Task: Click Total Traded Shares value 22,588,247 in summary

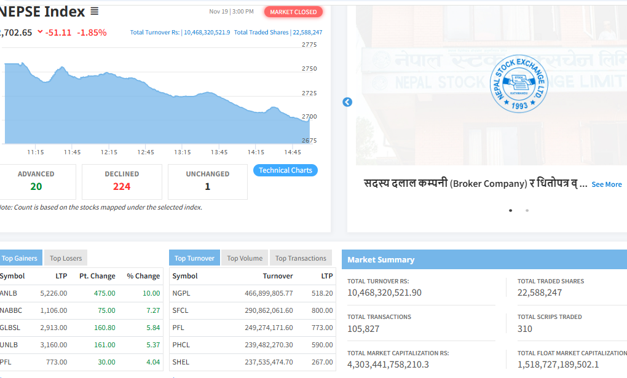Action: [x=540, y=293]
